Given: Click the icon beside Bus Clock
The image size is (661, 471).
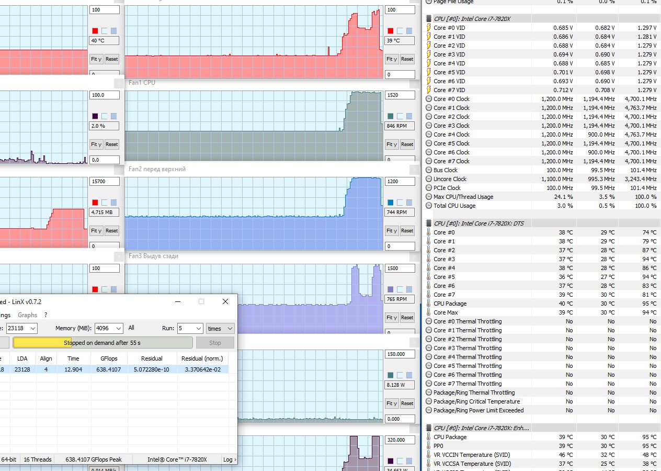Looking at the screenshot, I should [429, 170].
